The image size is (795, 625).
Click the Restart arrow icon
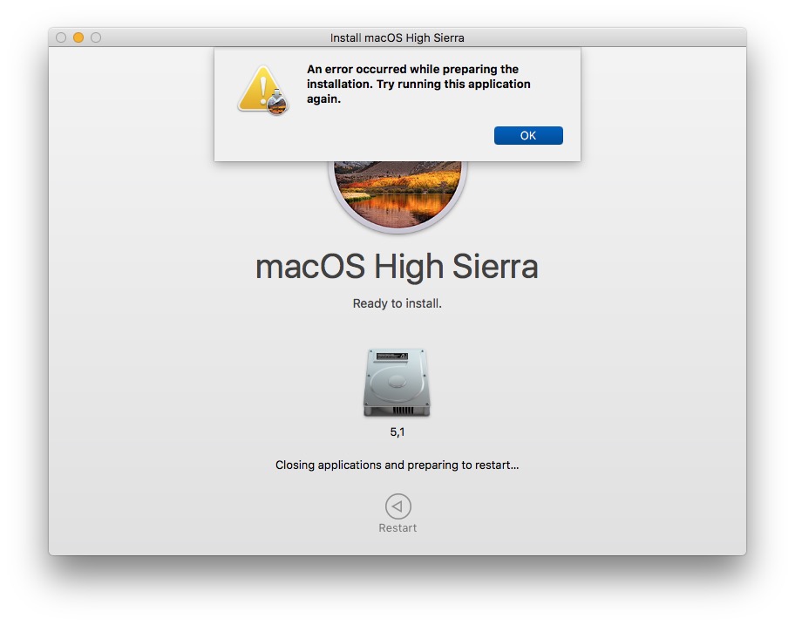click(397, 506)
